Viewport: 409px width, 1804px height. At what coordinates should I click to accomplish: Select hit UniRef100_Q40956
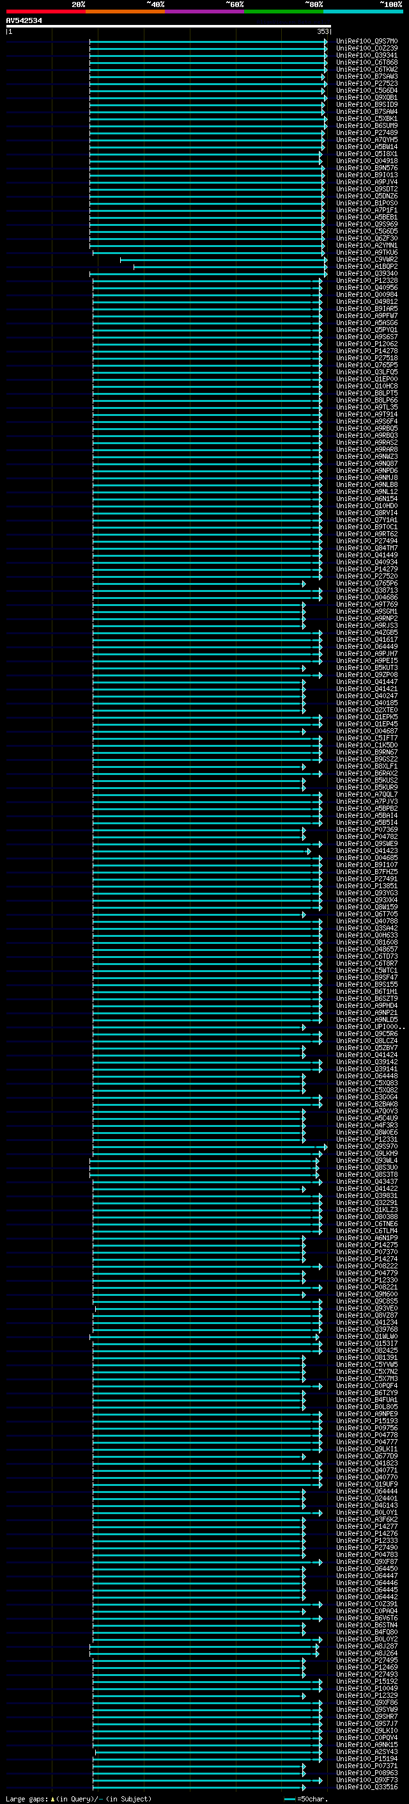[366, 288]
